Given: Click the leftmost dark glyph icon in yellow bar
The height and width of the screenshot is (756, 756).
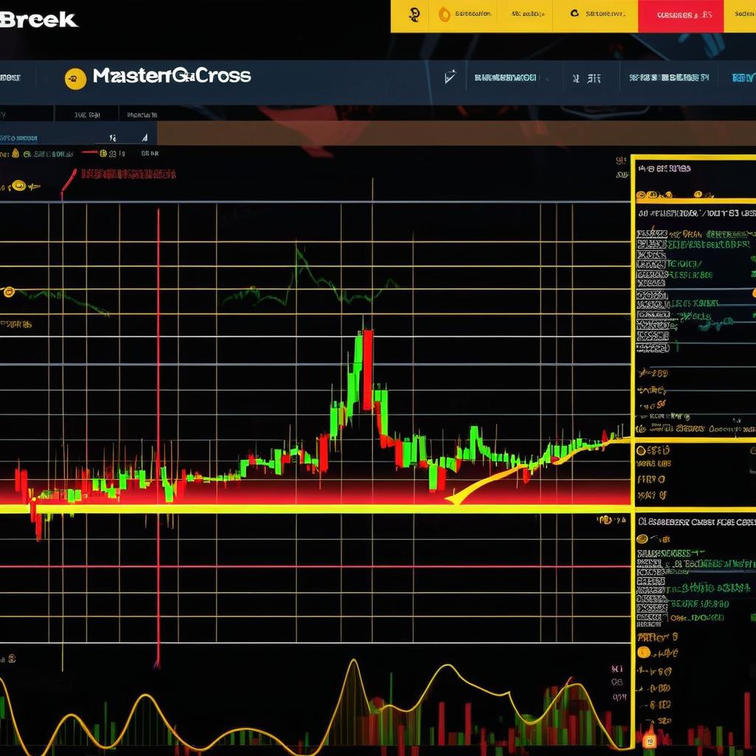Looking at the screenshot, I should coord(413,15).
